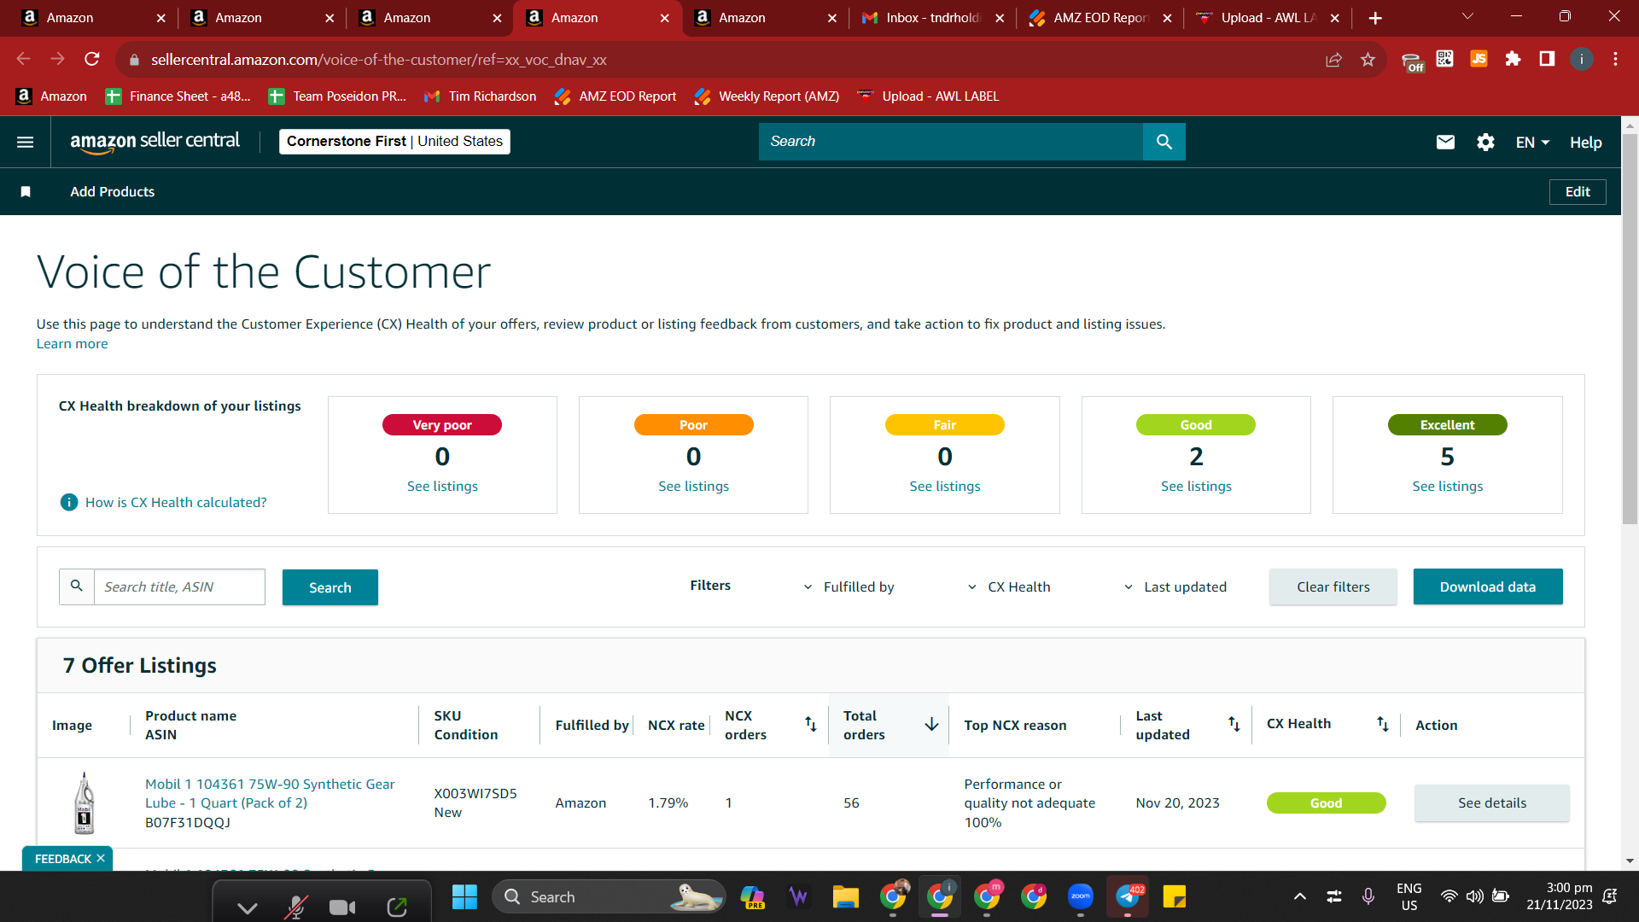Screen dimensions: 1639x922
Task: Toggle the Chrome side panel icon
Action: coord(1547,59)
